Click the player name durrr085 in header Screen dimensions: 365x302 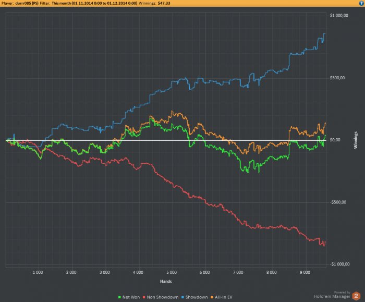point(27,3)
